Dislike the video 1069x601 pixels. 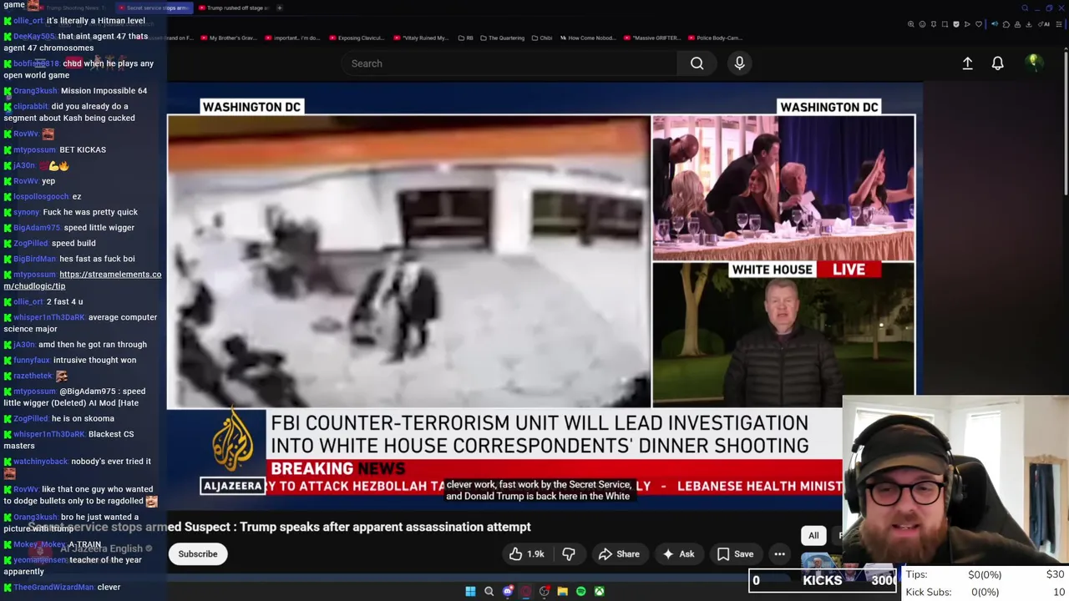569,554
